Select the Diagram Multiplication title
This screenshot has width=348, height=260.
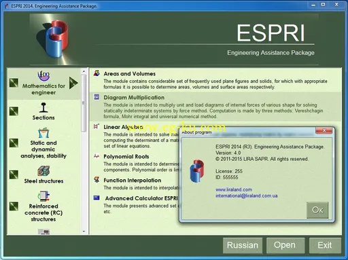134,97
